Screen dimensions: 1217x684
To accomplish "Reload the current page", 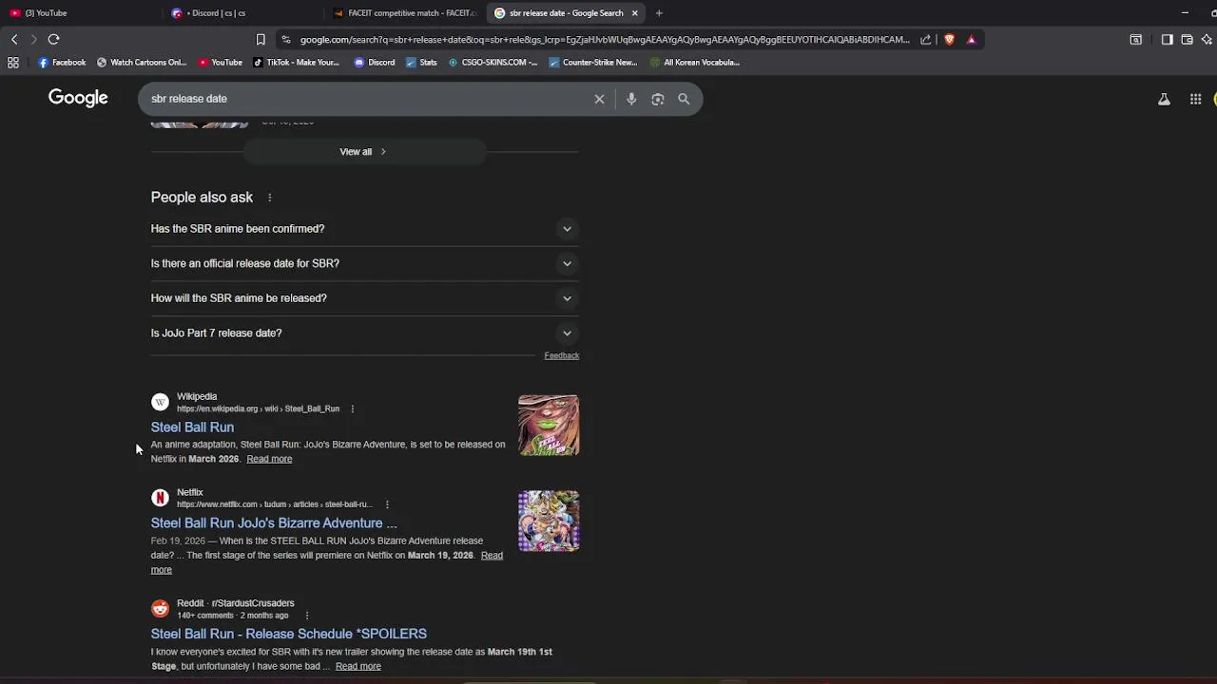I will point(54,39).
